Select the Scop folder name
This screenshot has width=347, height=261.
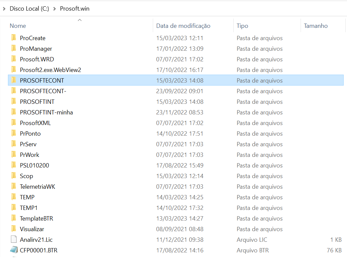[x=27, y=176]
